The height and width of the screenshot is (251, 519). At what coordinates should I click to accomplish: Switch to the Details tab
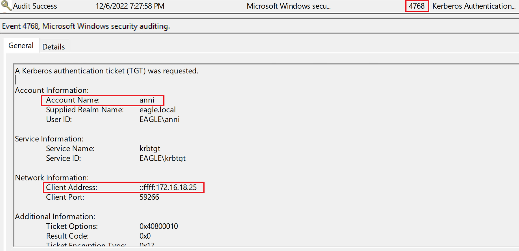54,47
